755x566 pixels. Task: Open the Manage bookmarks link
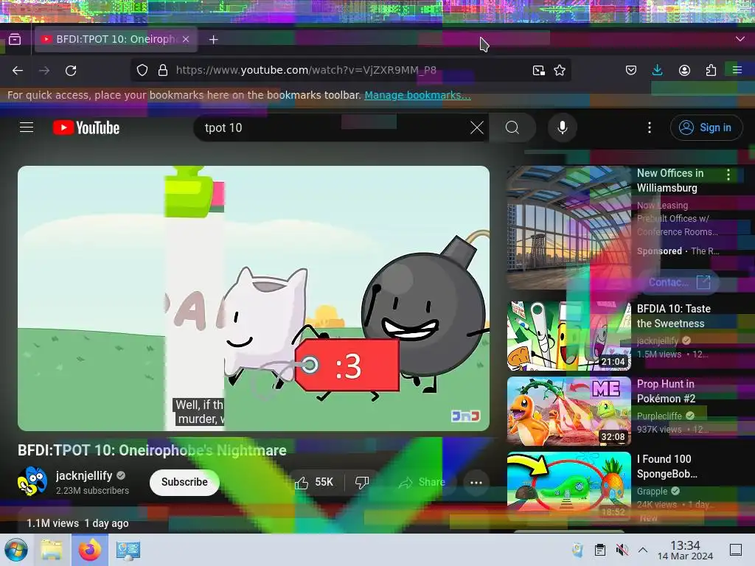(417, 95)
